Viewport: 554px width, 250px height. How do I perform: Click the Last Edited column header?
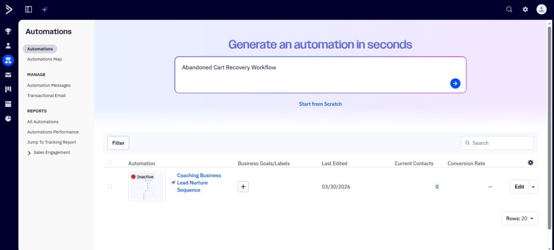tap(334, 163)
